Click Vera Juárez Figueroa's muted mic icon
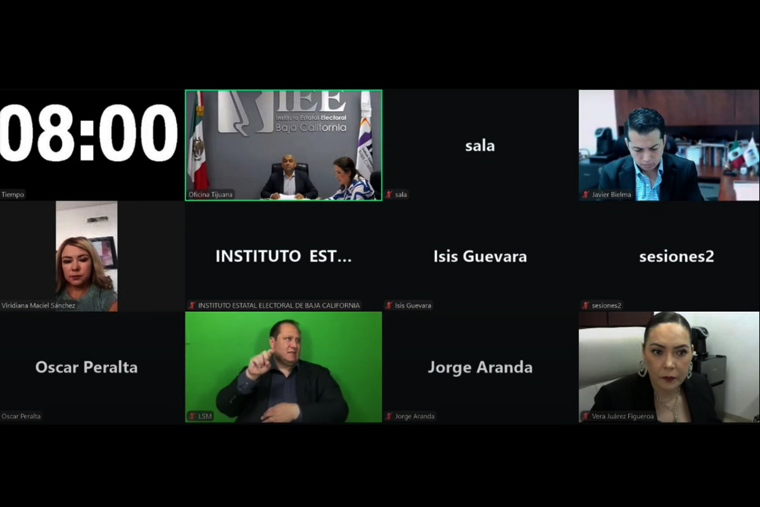Image resolution: width=760 pixels, height=507 pixels. 586,416
